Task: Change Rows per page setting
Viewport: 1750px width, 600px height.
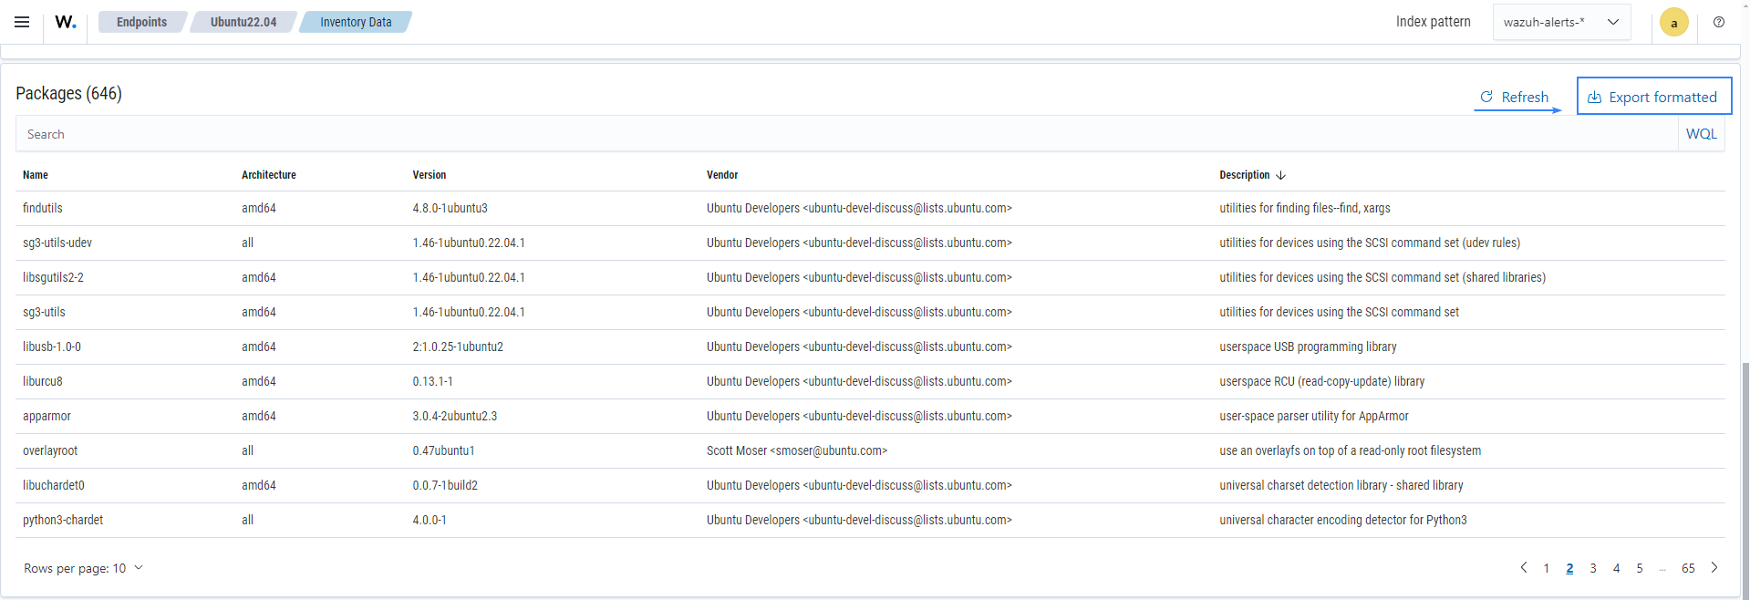Action: click(x=83, y=568)
